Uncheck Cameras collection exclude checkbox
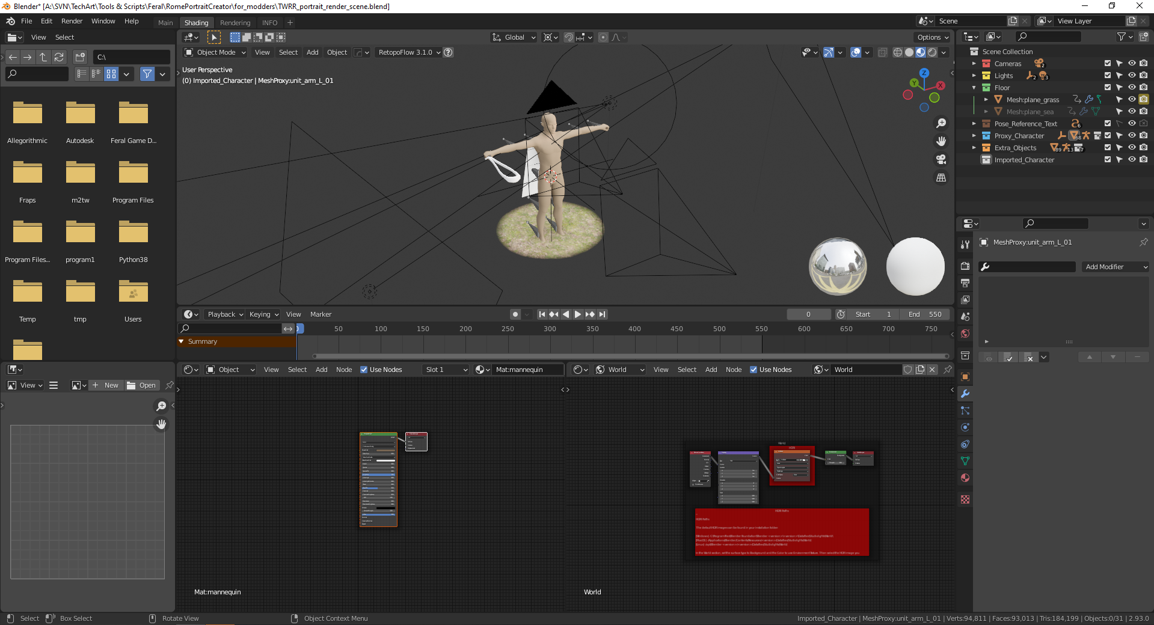Image resolution: width=1154 pixels, height=625 pixels. click(1108, 64)
